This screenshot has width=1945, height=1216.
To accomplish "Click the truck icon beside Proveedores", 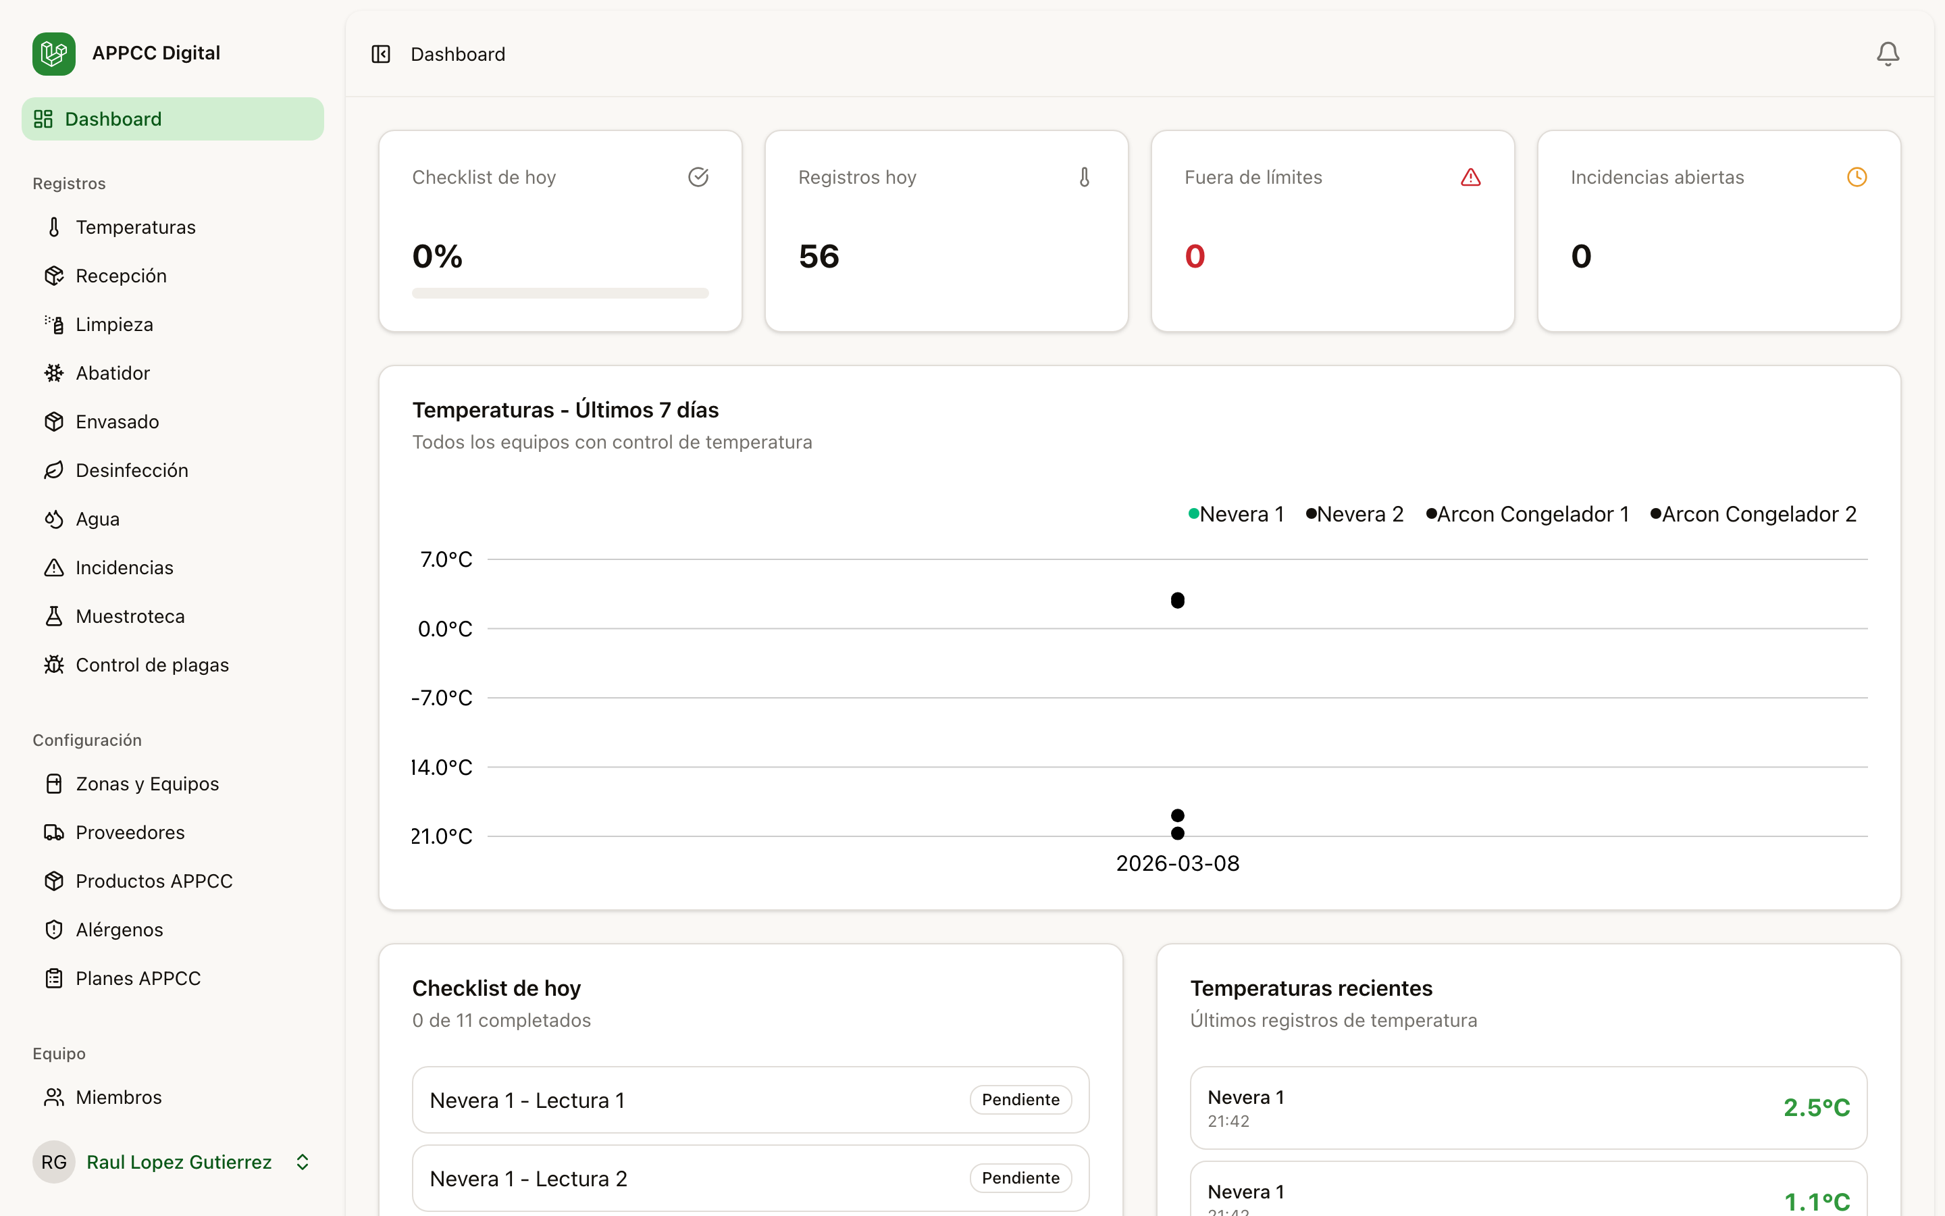I will (x=54, y=832).
